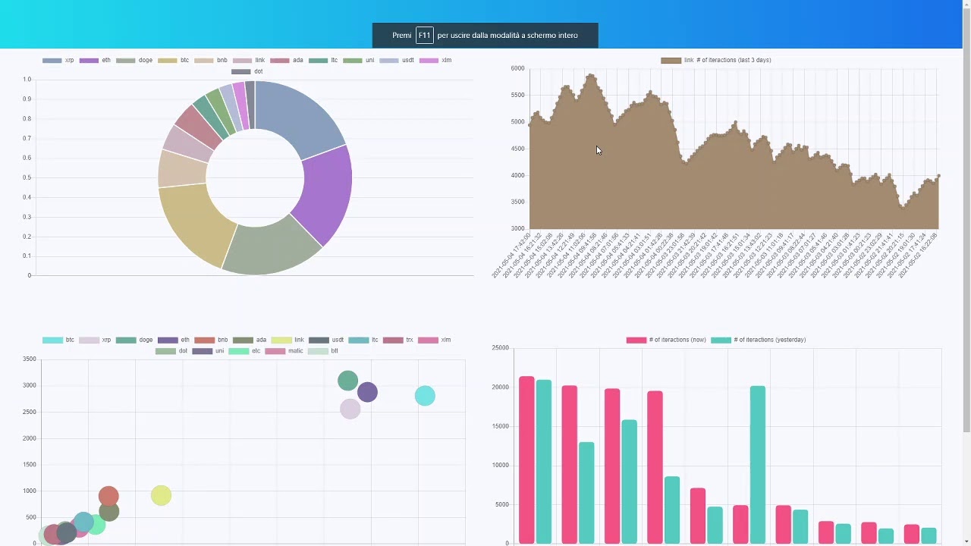Hide ada in the doughnut chart legend
Image resolution: width=971 pixels, height=546 pixels.
click(287, 60)
